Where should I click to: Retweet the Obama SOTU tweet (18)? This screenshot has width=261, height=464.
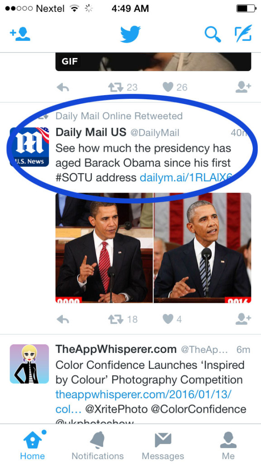(115, 319)
